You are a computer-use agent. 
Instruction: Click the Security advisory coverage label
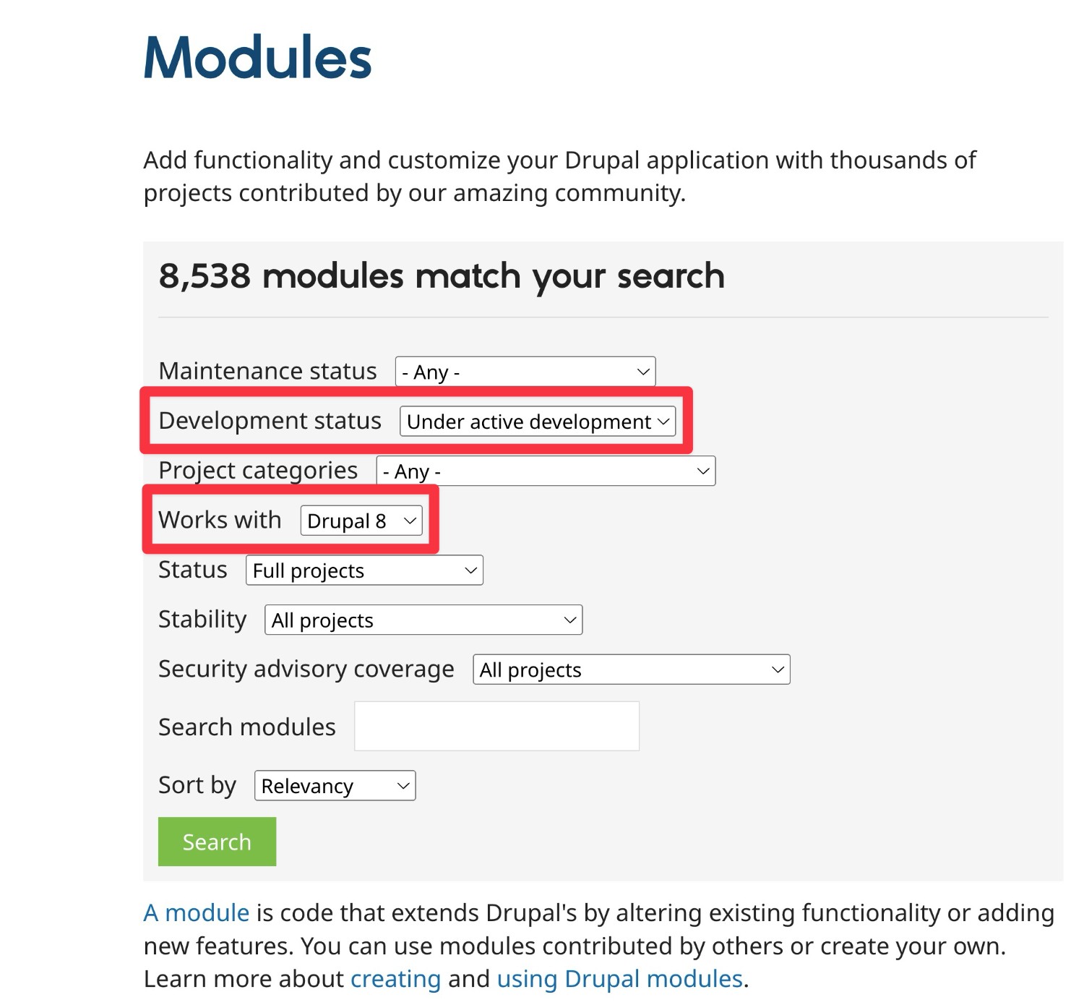(x=306, y=670)
